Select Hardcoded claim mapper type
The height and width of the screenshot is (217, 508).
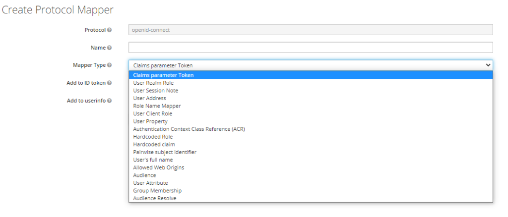pos(154,144)
